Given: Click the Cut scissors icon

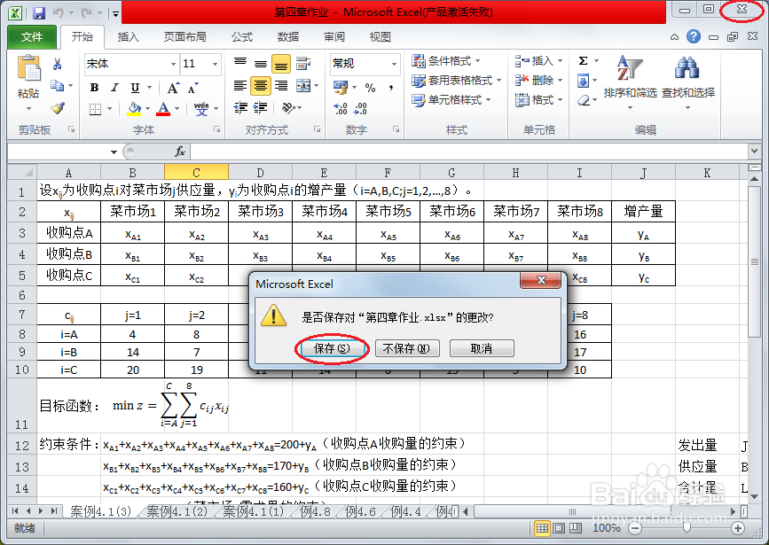Looking at the screenshot, I should [58, 64].
